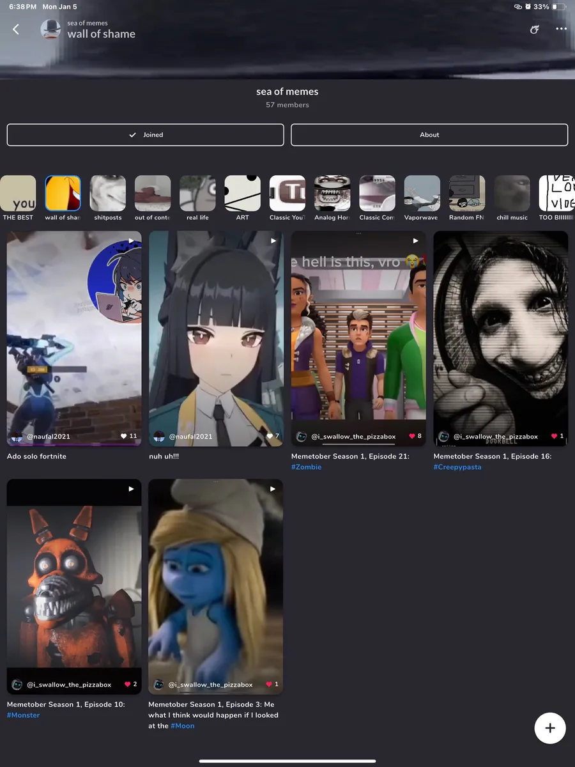This screenshot has width=575, height=767.
Task: Open the real life channel
Action: coord(197,199)
